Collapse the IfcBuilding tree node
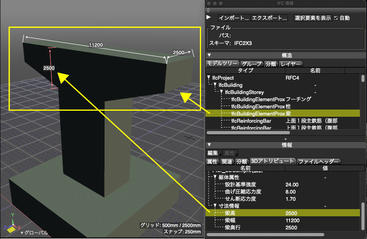 coord(215,85)
